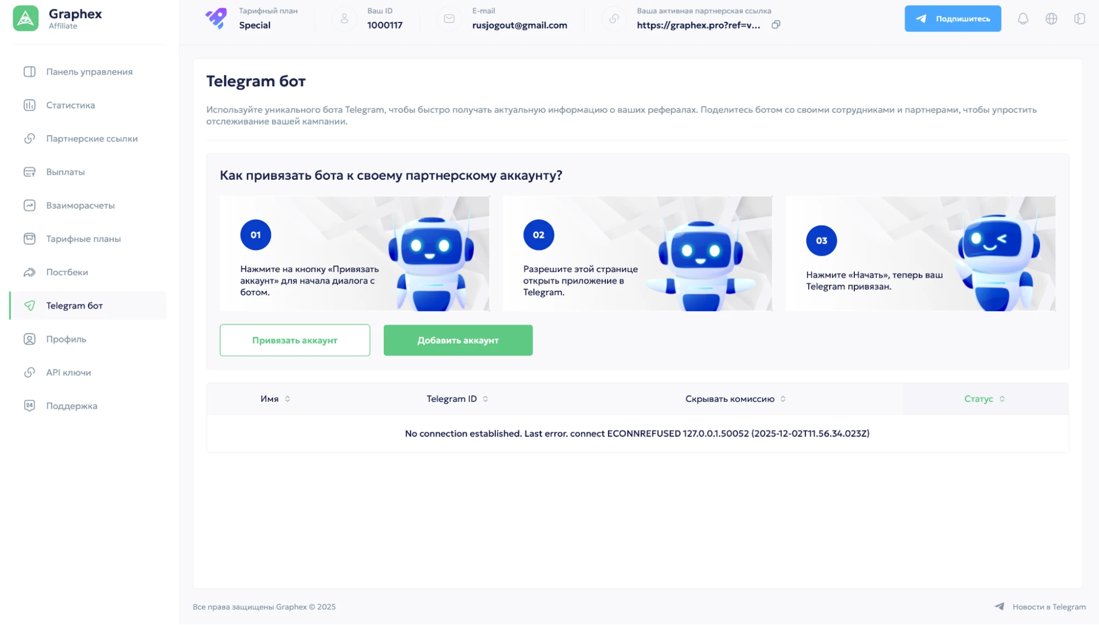This screenshot has width=1099, height=625.
Task: Click the Партнерские ссылки link icon
Action: (30, 139)
